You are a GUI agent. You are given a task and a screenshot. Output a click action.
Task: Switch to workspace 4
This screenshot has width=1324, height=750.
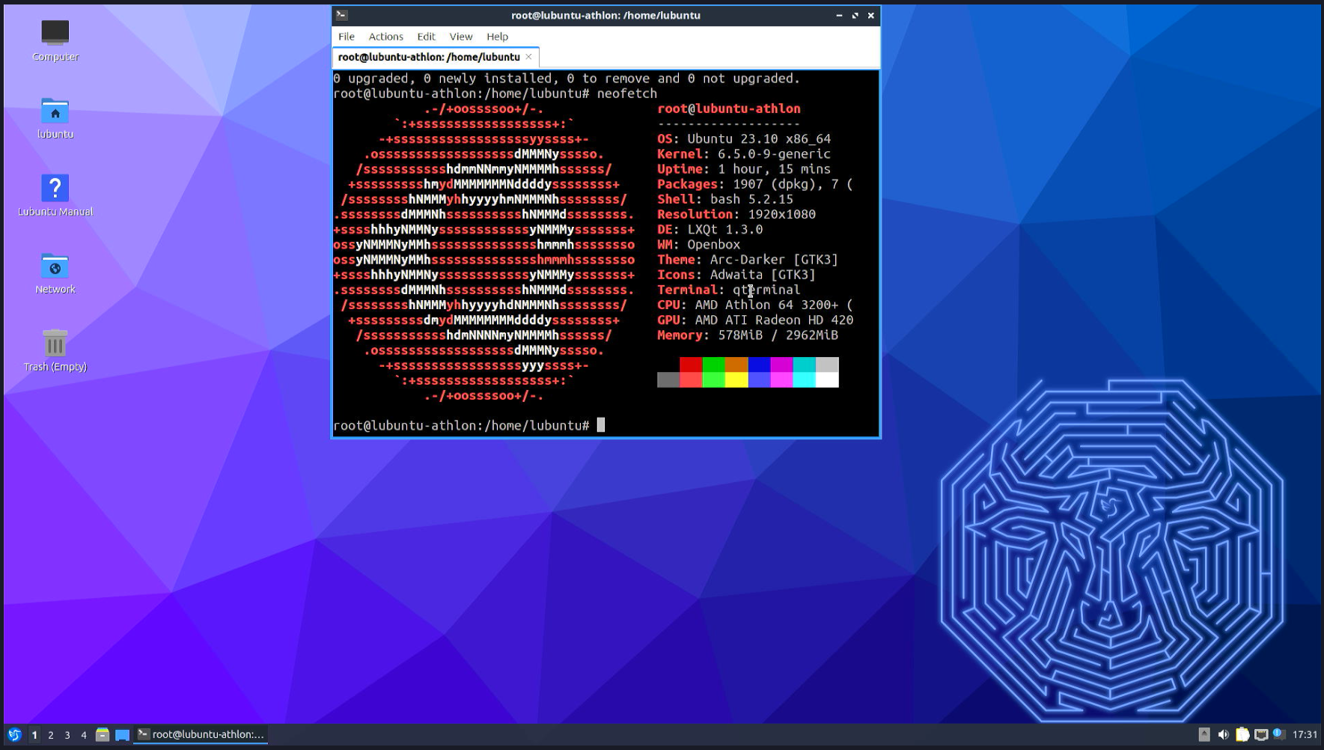click(x=84, y=734)
